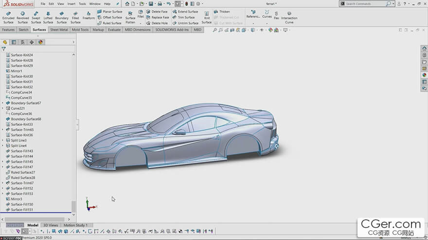
Task: Click the Ruled Surface command
Action: point(109,23)
